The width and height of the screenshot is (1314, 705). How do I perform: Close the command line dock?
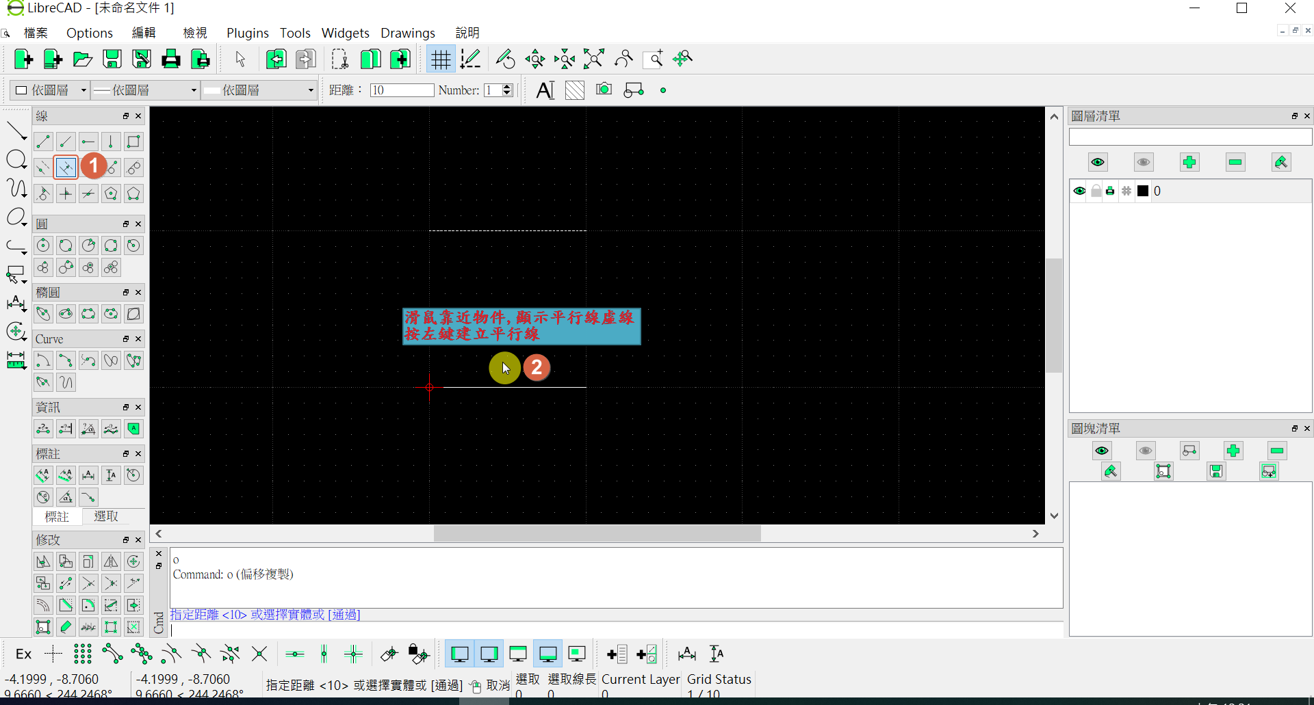pos(159,554)
